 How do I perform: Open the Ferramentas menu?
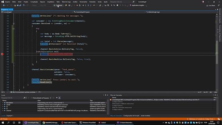tap(83, 2)
